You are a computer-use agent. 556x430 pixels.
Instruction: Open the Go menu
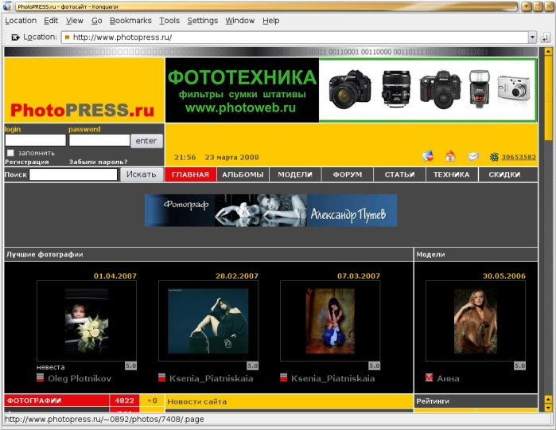[x=97, y=21]
